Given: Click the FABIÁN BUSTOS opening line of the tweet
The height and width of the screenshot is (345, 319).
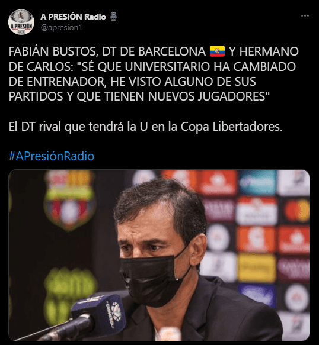Looking at the screenshot, I should pyautogui.click(x=154, y=51).
